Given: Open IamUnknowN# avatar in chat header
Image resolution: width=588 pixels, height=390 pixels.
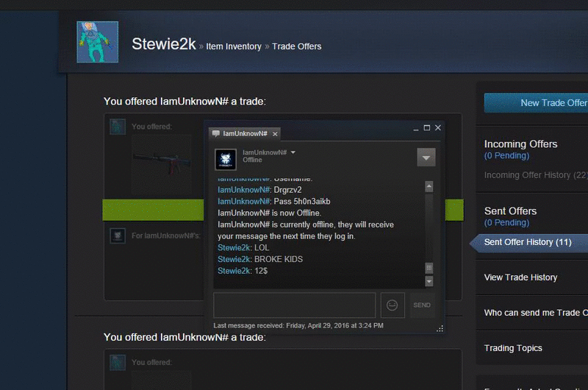Looking at the screenshot, I should point(226,159).
